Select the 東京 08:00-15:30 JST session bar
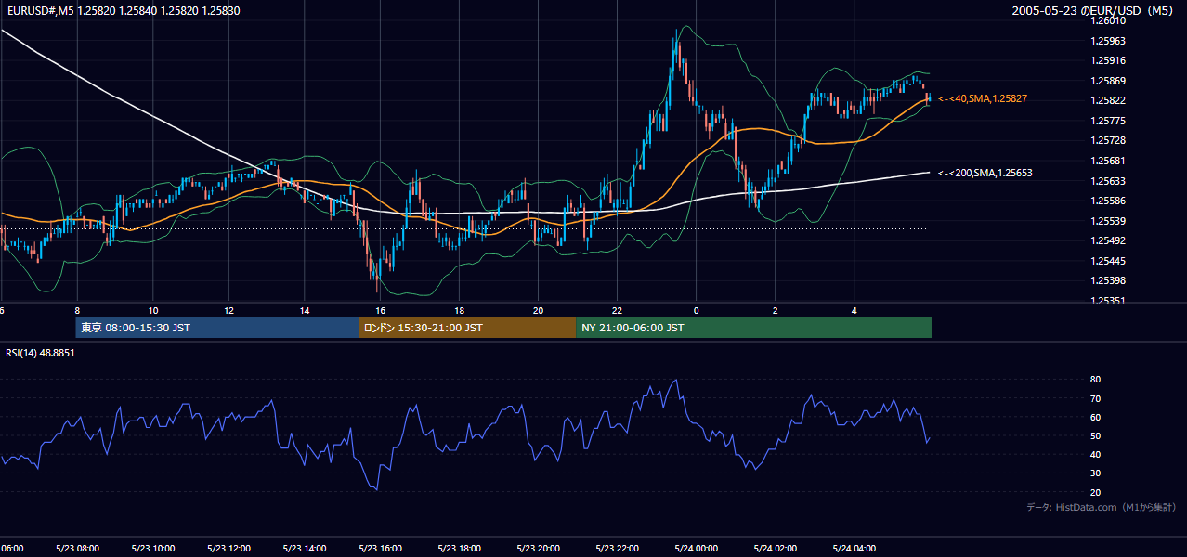This screenshot has width=1187, height=557. click(x=217, y=328)
